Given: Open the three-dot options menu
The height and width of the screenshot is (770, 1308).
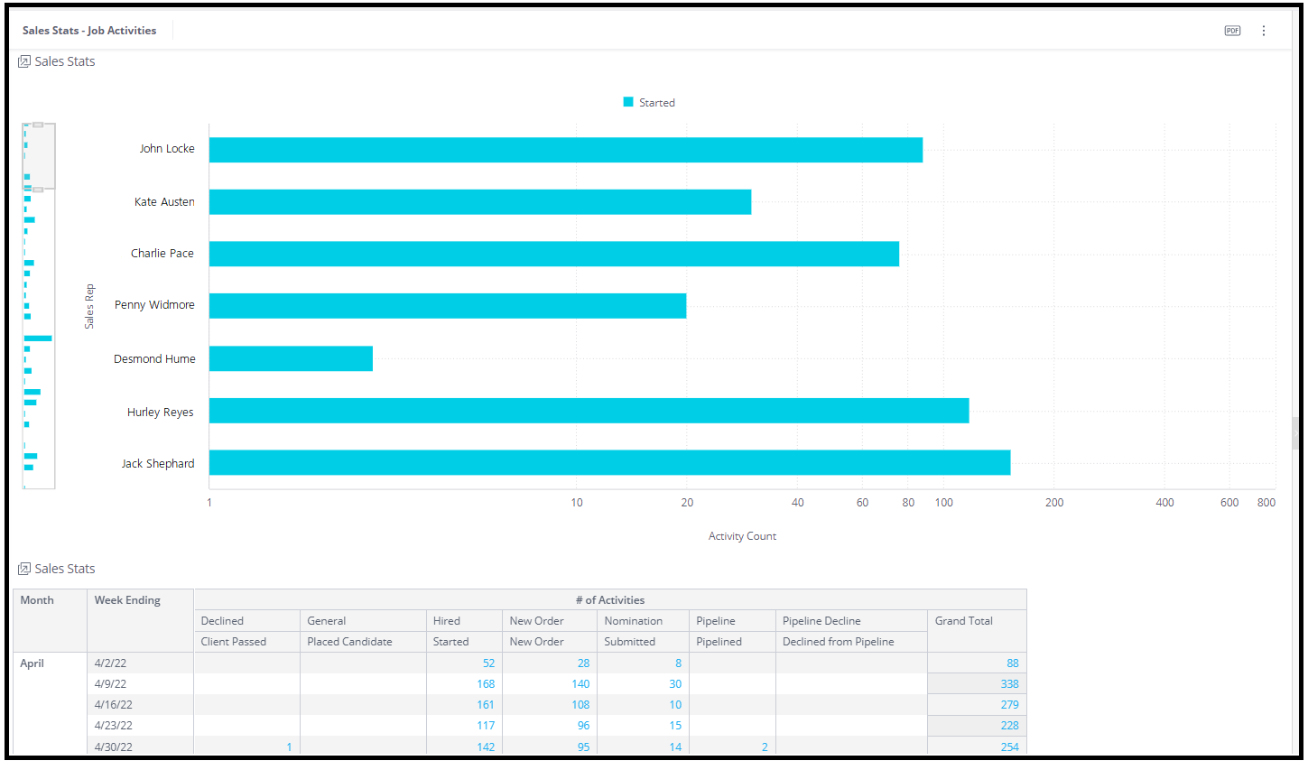Looking at the screenshot, I should click(x=1264, y=31).
